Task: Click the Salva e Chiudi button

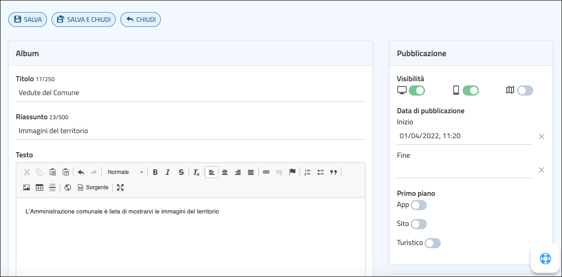Action: pyautogui.click(x=84, y=19)
